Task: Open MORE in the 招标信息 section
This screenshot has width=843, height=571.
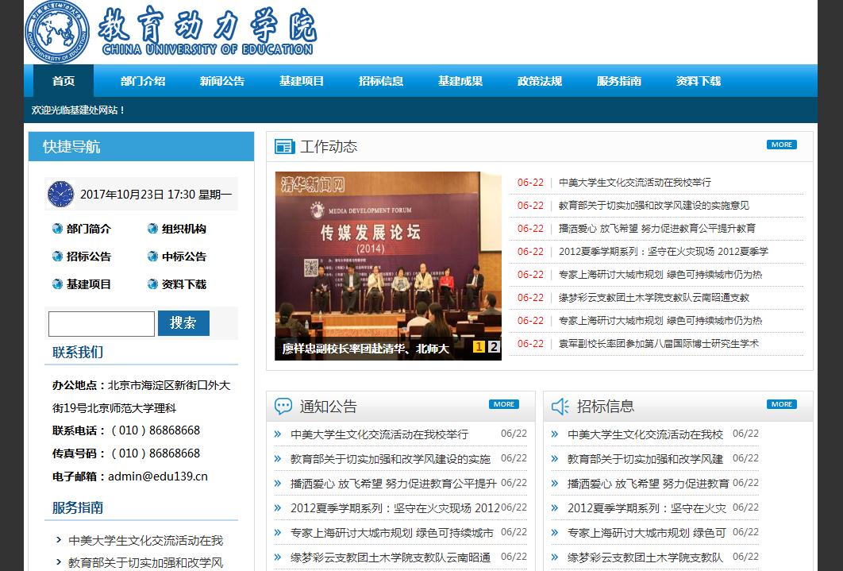Action: pyautogui.click(x=781, y=404)
